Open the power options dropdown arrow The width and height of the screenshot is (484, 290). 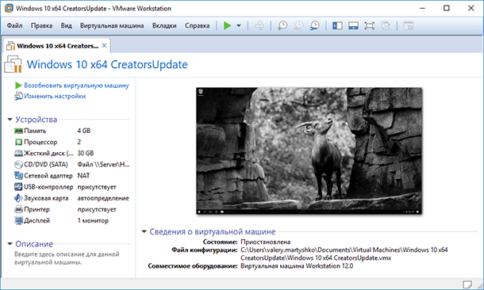239,26
